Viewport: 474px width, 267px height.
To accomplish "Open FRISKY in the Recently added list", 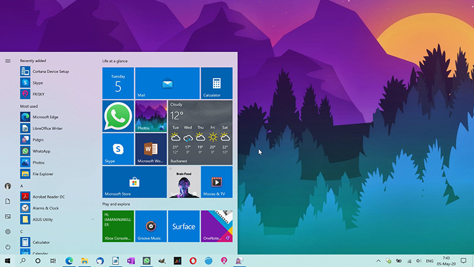I will pos(57,94).
